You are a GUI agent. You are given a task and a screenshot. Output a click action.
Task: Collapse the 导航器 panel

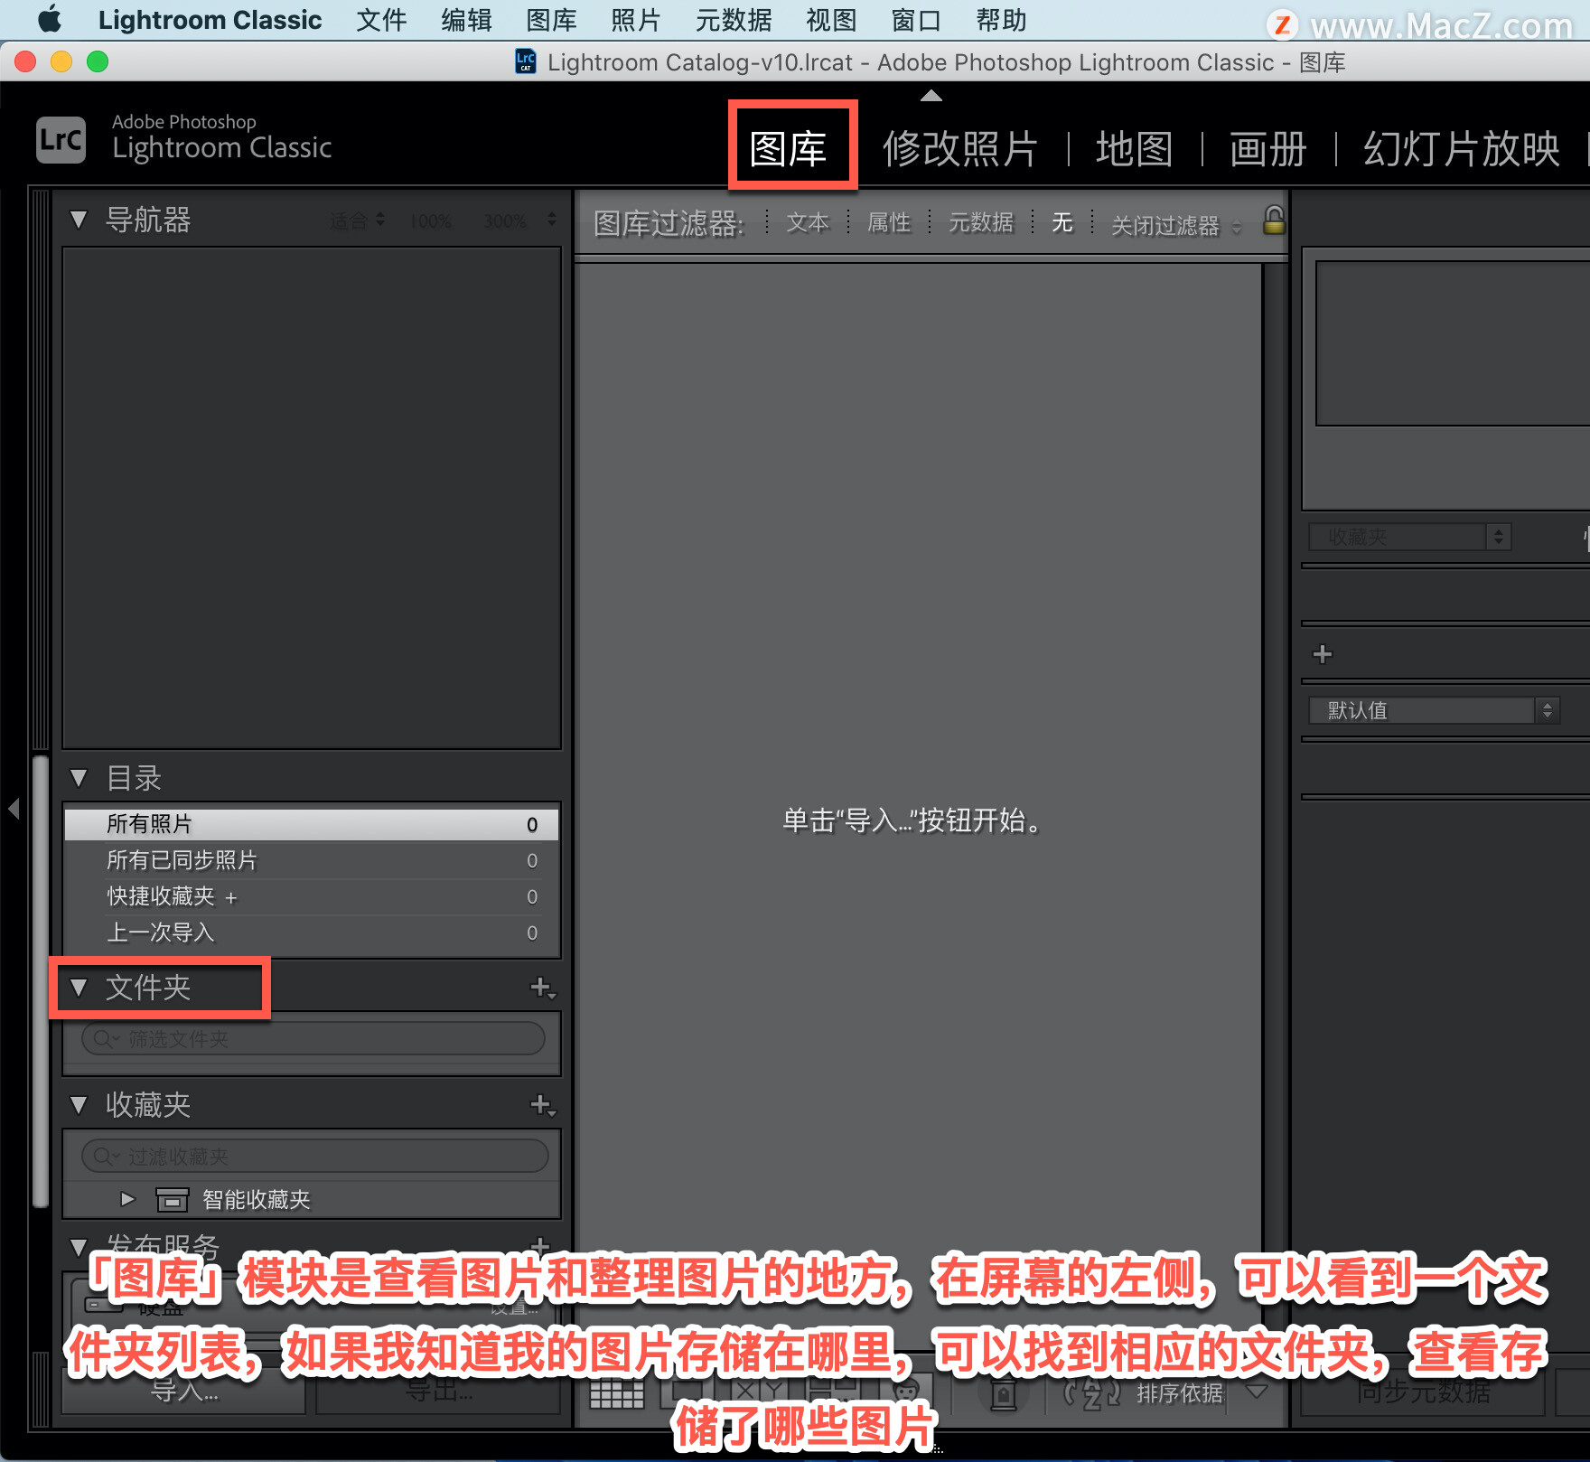(x=79, y=220)
